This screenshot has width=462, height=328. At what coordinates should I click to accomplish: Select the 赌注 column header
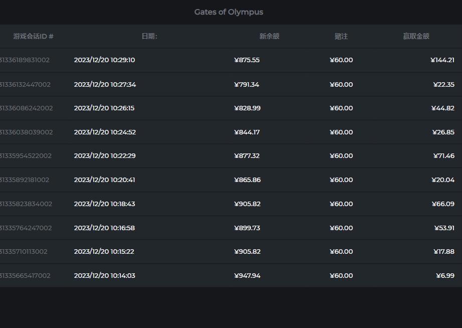coord(341,36)
